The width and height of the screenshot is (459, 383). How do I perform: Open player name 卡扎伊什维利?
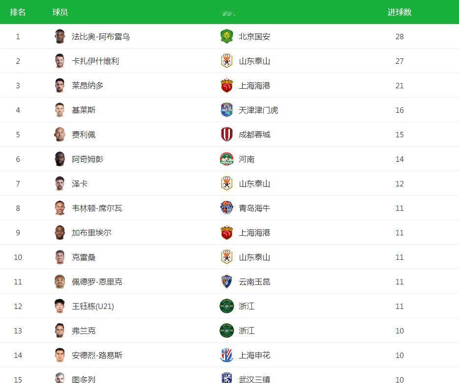coord(95,61)
